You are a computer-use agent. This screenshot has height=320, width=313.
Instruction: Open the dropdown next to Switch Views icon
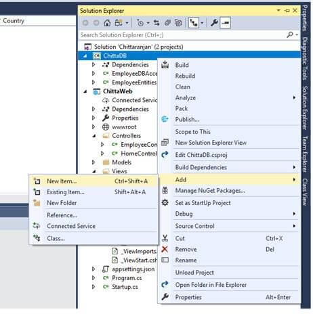pyautogui.click(x=127, y=23)
